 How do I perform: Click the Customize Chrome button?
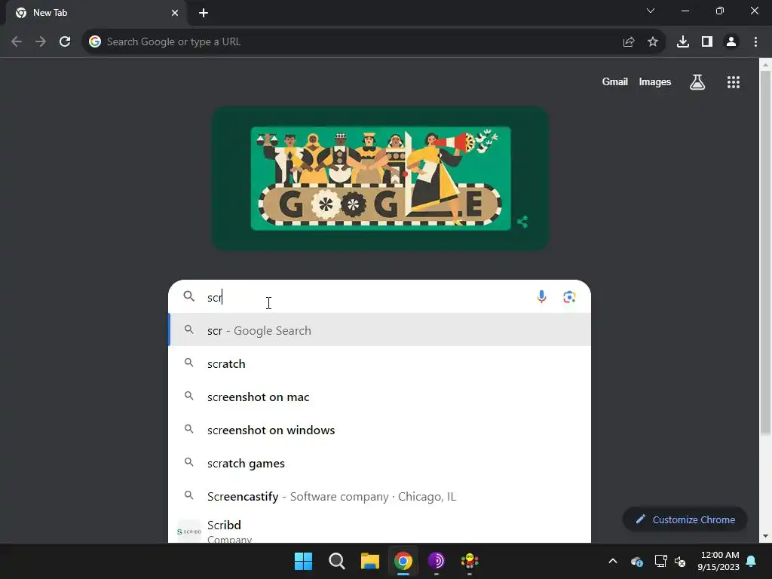(x=685, y=519)
